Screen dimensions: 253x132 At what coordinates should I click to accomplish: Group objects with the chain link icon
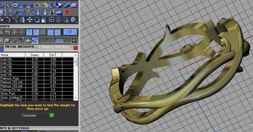pos(52,20)
